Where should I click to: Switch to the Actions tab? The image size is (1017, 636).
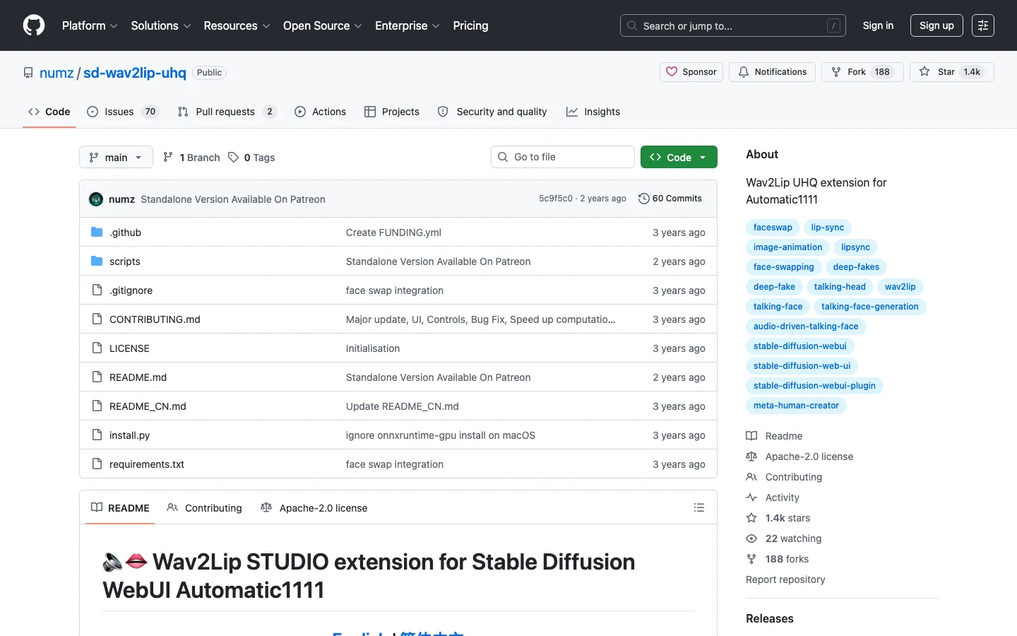point(321,112)
